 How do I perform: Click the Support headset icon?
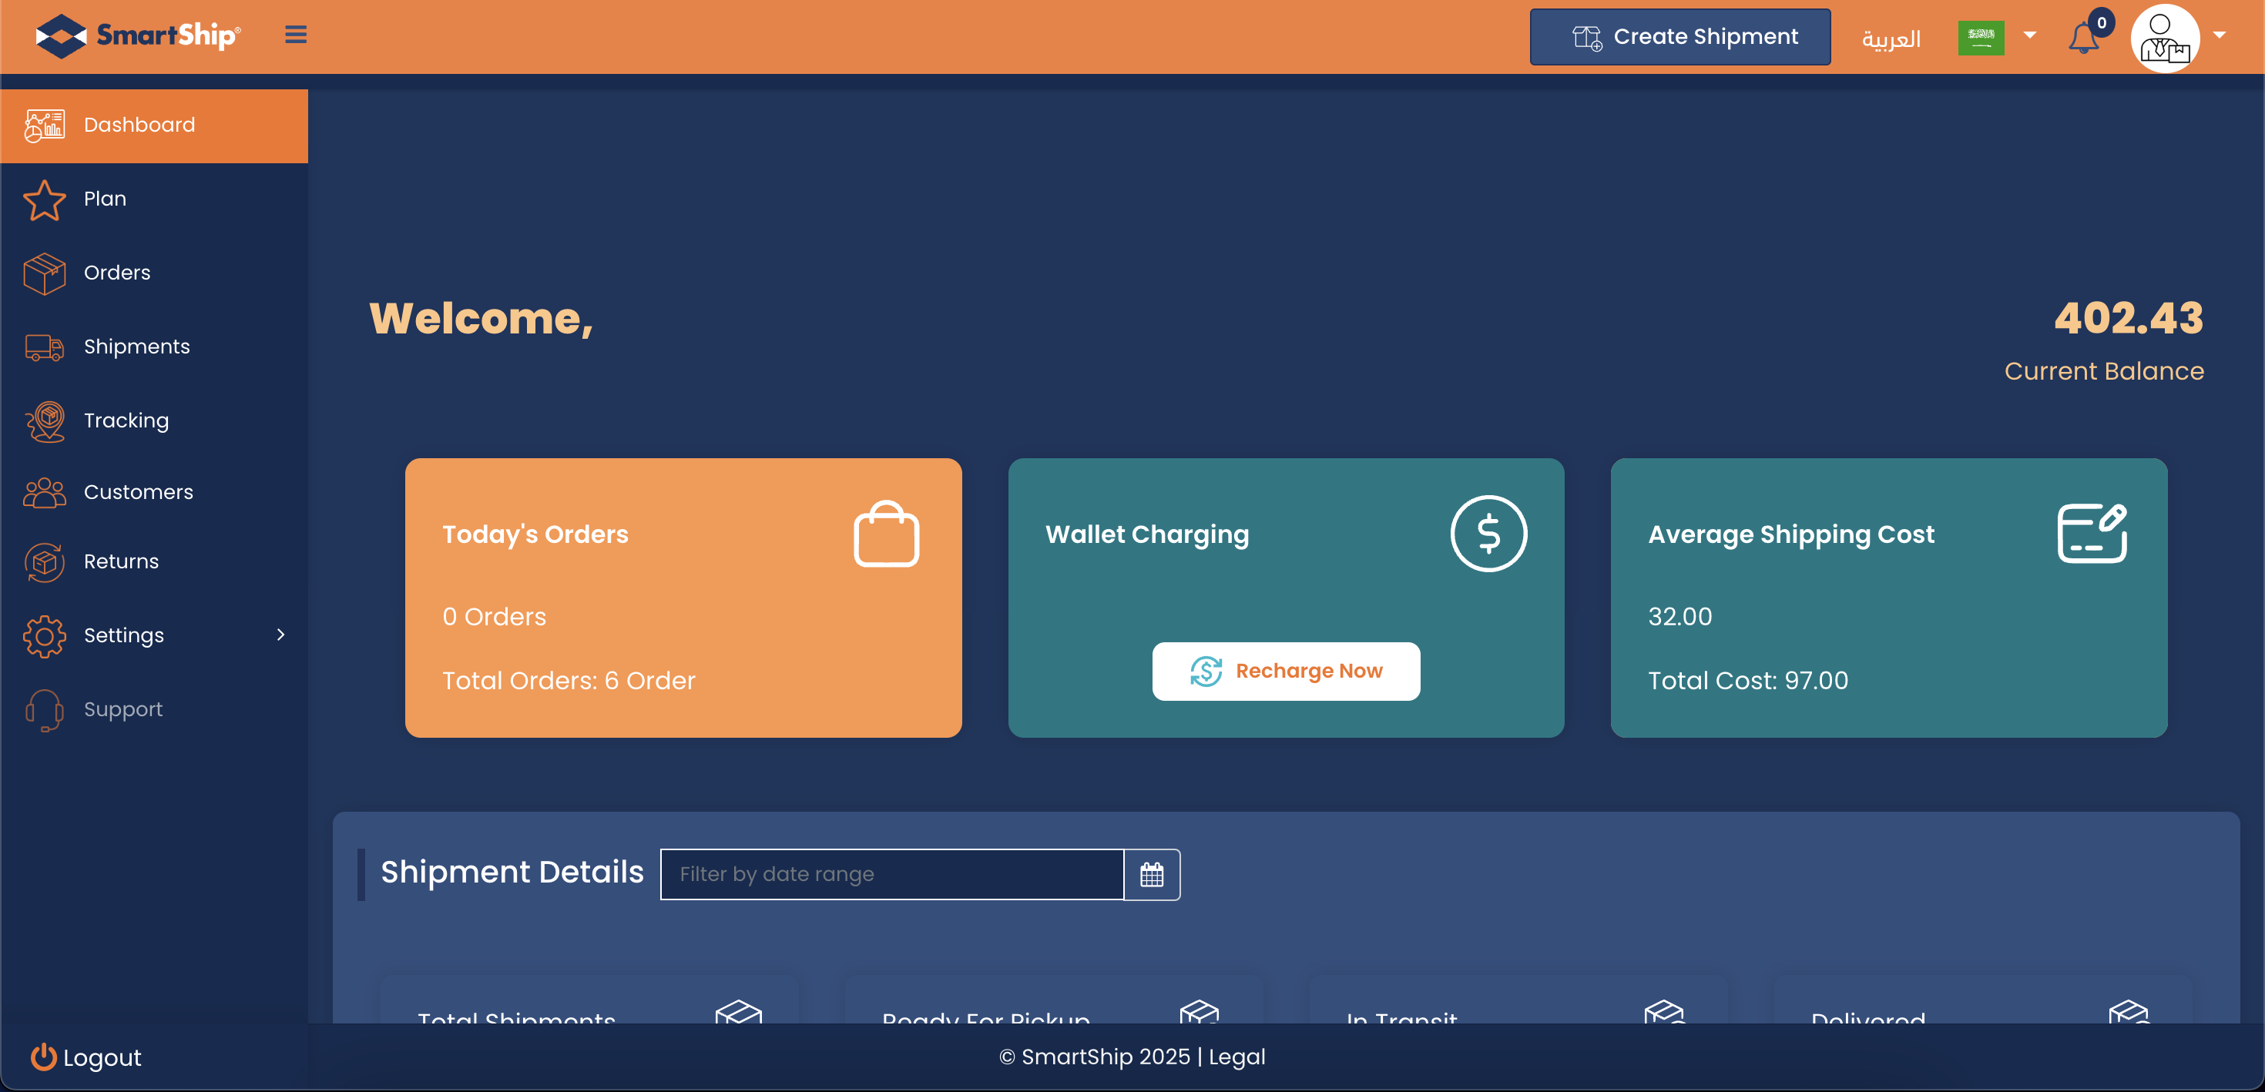pos(45,709)
